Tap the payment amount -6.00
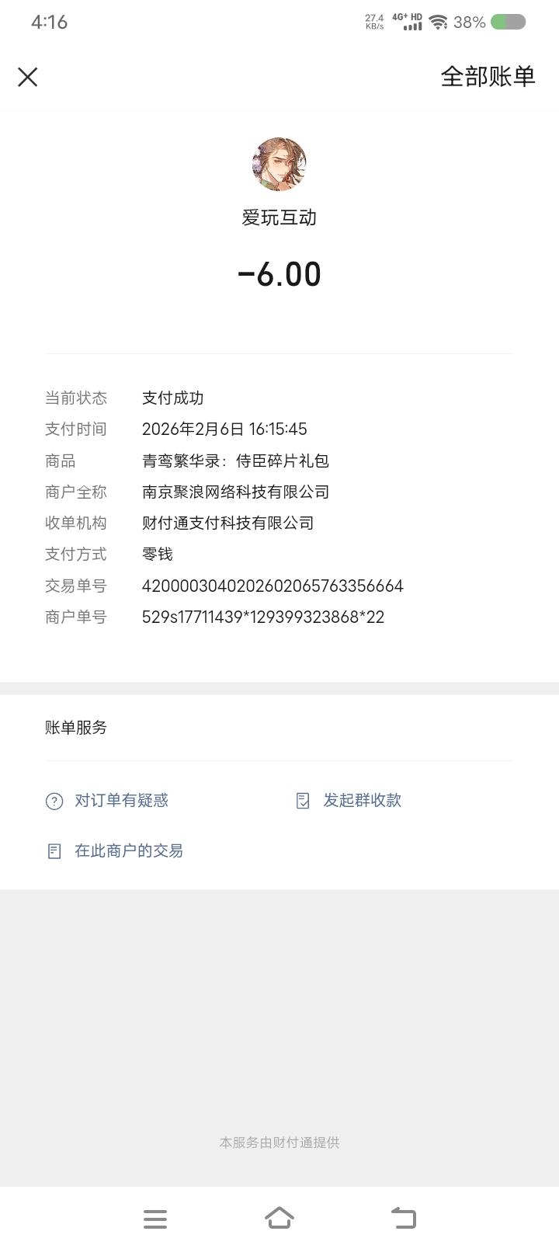This screenshot has height=1252, width=559. click(x=279, y=274)
